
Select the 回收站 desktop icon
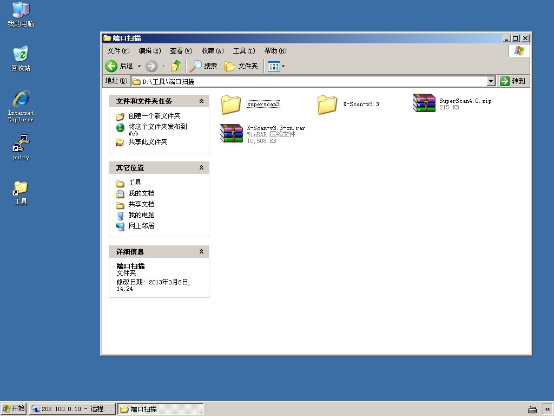point(21,58)
